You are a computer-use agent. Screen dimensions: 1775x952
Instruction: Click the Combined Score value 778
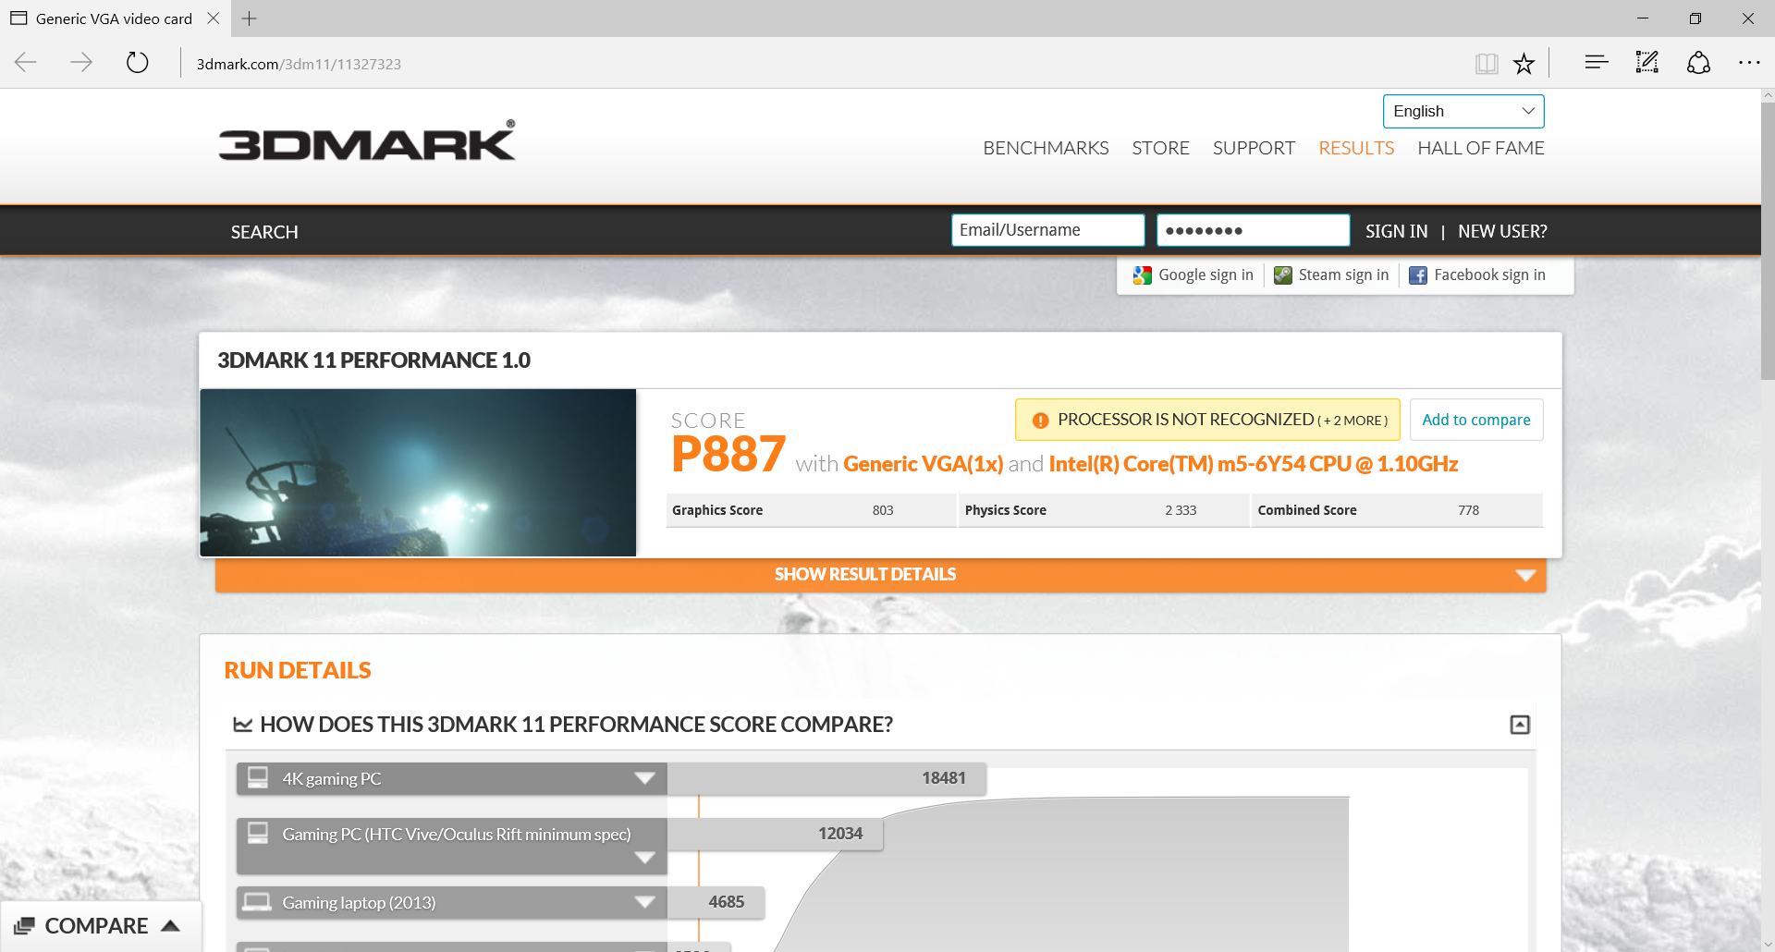(1468, 510)
